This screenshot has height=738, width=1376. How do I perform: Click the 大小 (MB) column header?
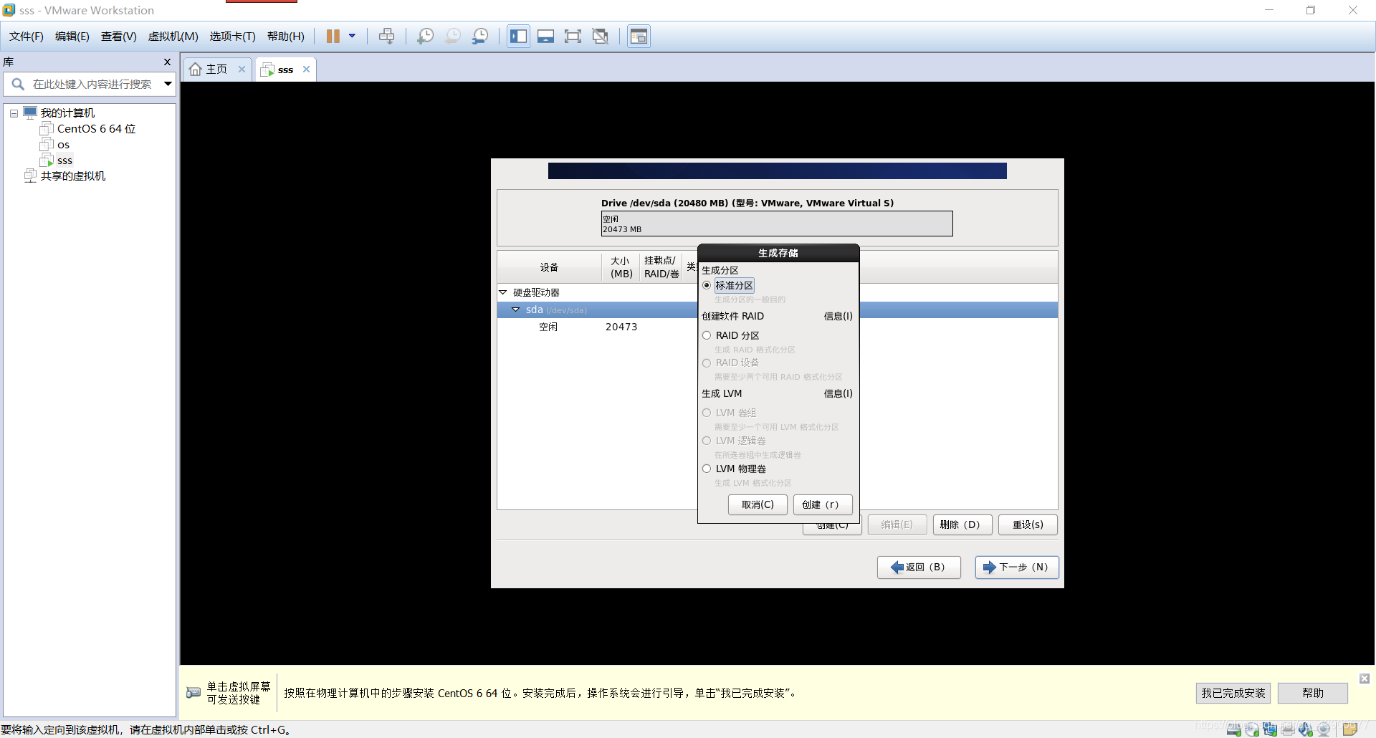pos(621,267)
